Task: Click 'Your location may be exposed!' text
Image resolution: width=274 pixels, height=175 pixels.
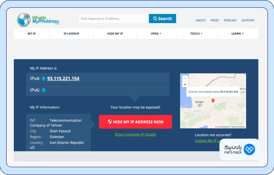Action: tap(135, 107)
